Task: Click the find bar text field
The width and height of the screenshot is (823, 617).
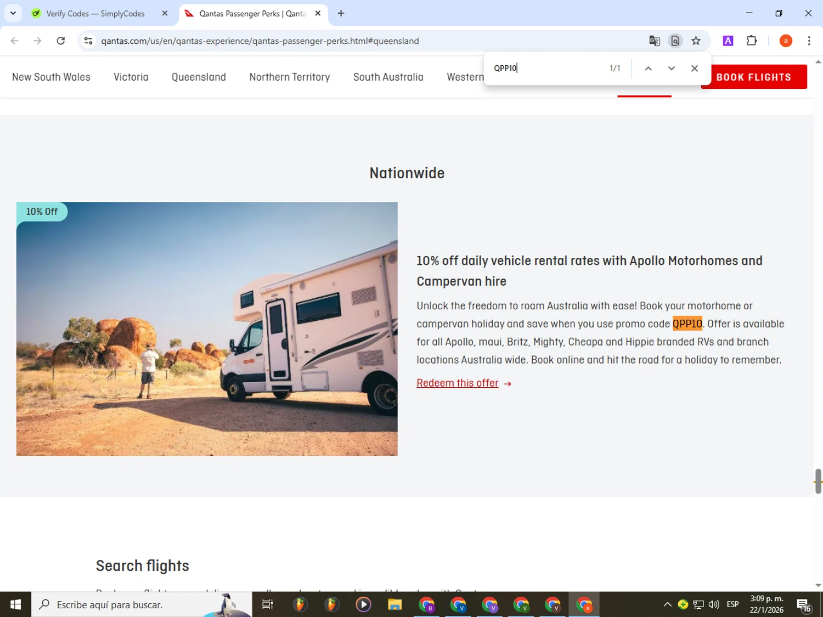Action: [x=546, y=68]
